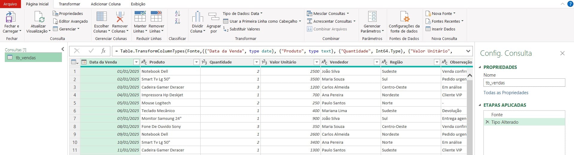574x155 pixels.
Task: Open the Valor Unitário filter dropdown
Action: click(x=316, y=62)
